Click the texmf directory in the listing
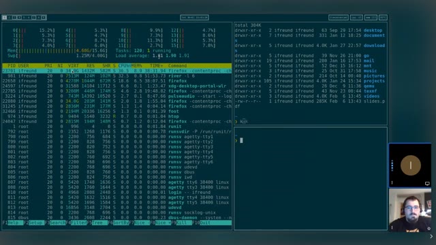436x245 pixels. tap(371, 91)
